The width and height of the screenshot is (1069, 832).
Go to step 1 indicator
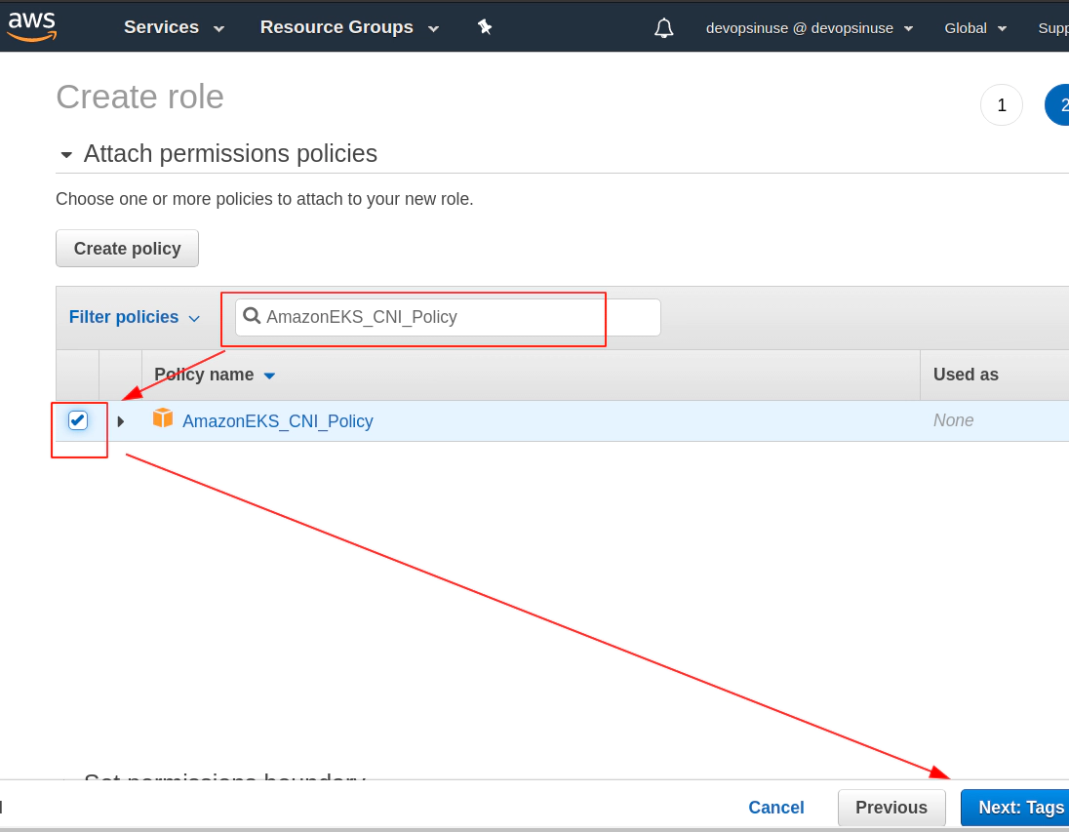tap(1002, 105)
